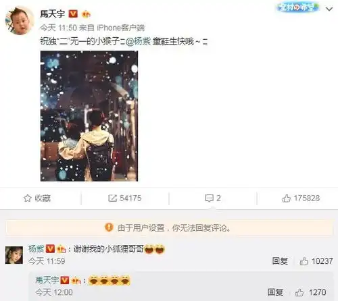The image size is (338, 301).
Task: Click the orange V verified badge beside 馬天宇
Action: (73, 14)
